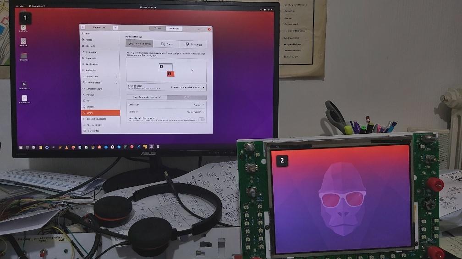Open the hamburger menu next to Paramètres
This screenshot has width=462, height=259.
pyautogui.click(x=115, y=27)
